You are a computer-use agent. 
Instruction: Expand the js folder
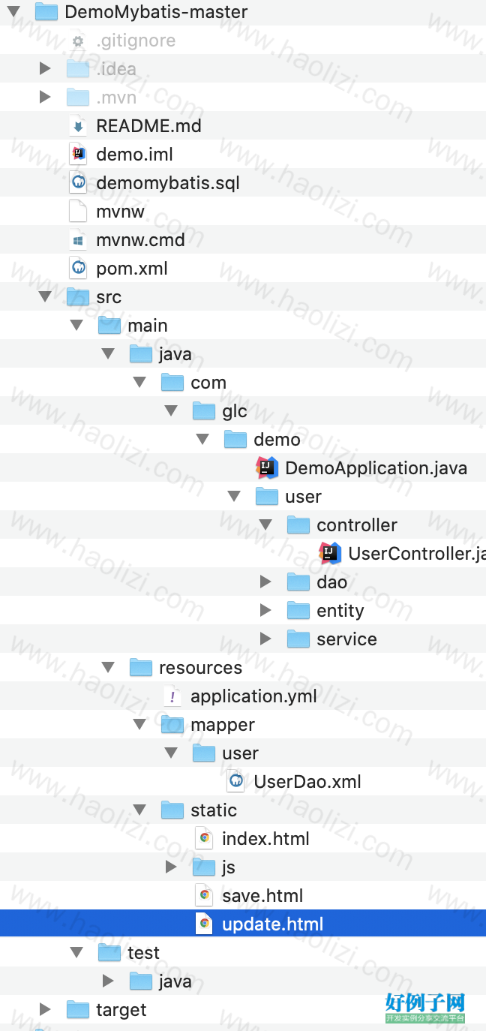[x=171, y=867]
